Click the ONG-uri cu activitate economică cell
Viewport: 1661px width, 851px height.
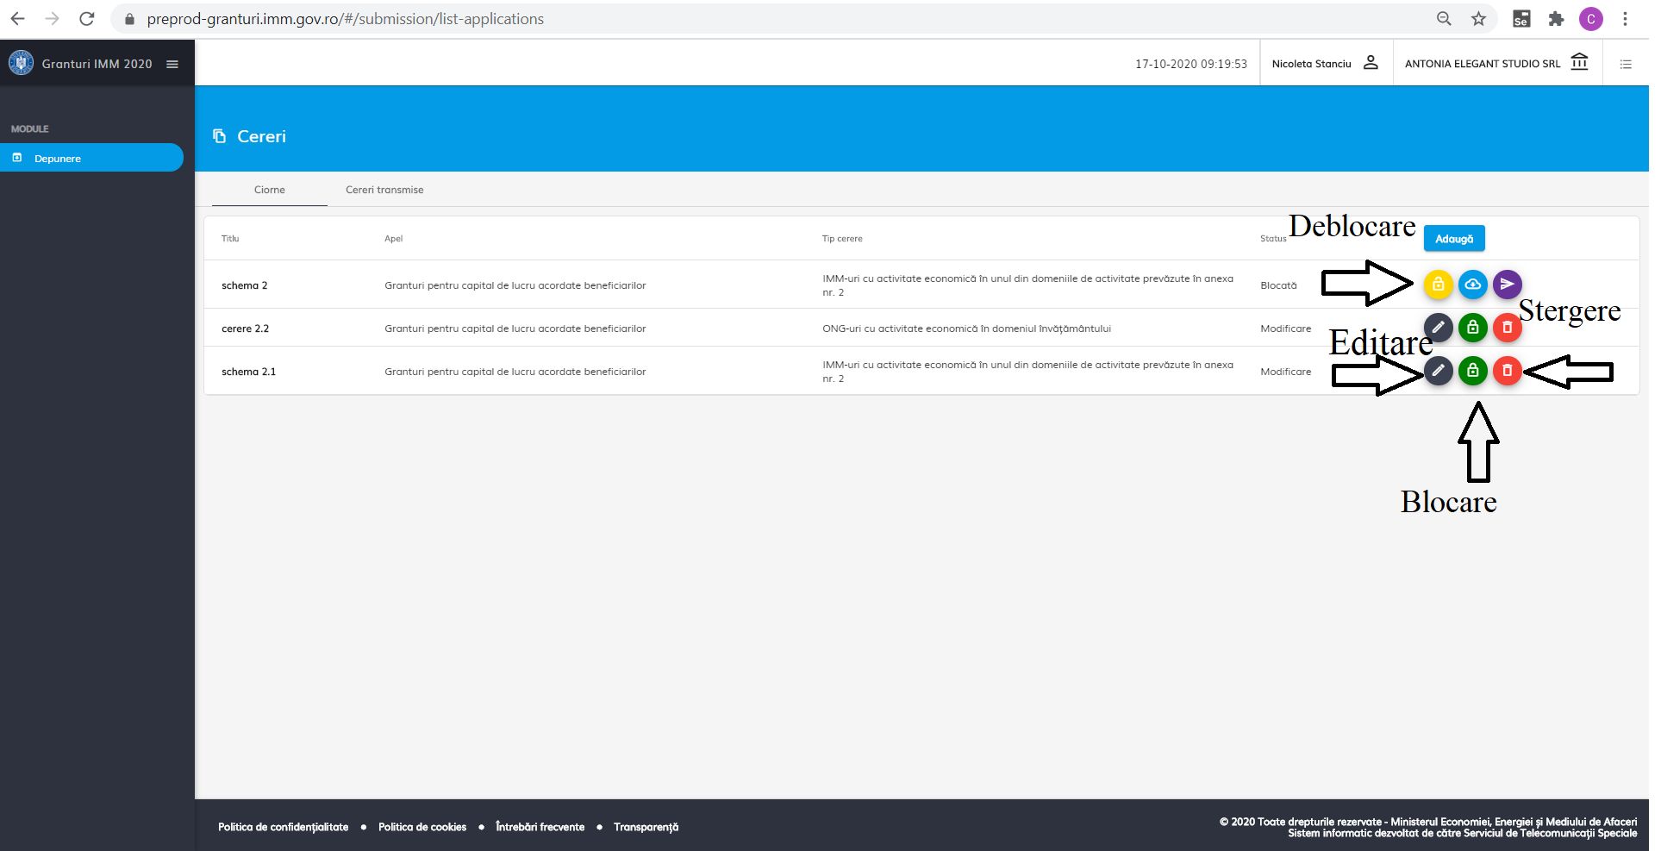coord(966,329)
